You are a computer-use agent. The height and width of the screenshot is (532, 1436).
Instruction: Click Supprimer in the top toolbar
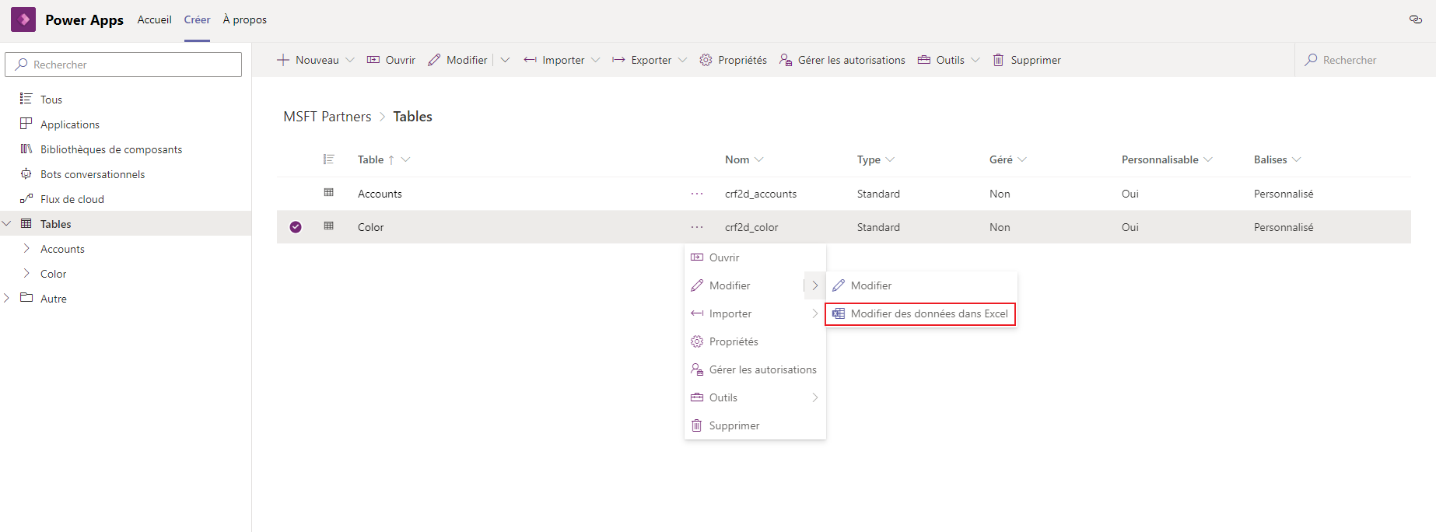(1027, 60)
